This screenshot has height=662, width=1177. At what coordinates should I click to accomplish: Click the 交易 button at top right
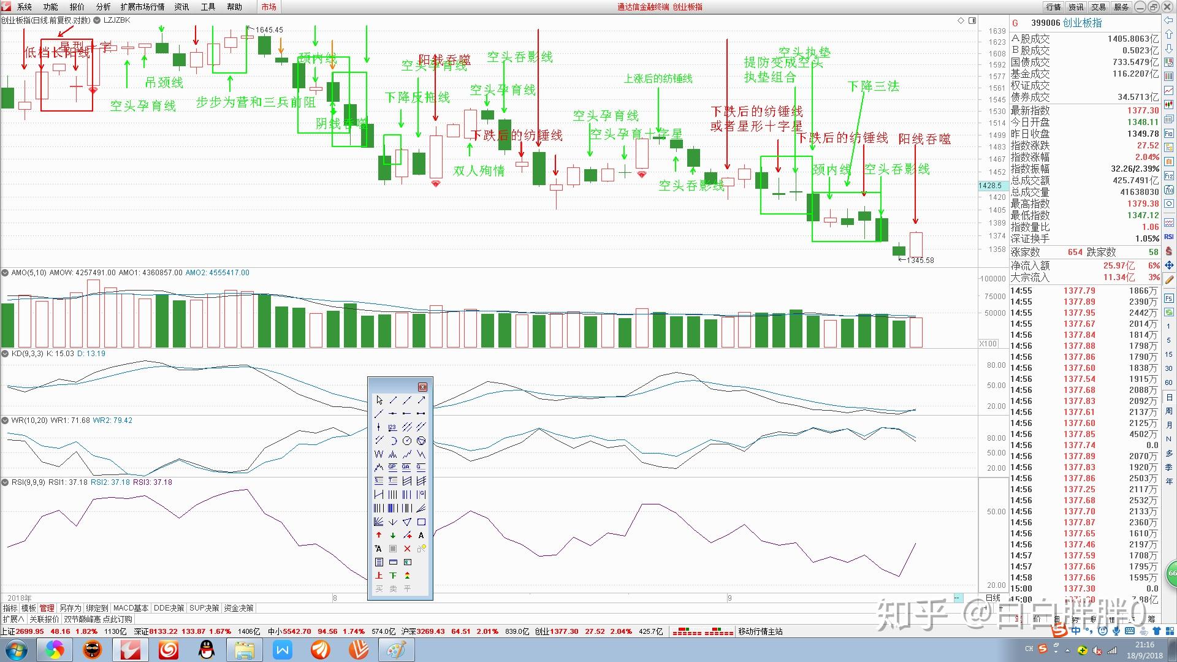point(1099,7)
